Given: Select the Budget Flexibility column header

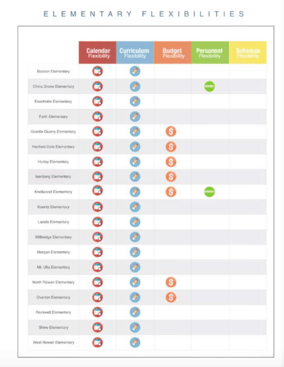Looking at the screenshot, I should pos(172,53).
